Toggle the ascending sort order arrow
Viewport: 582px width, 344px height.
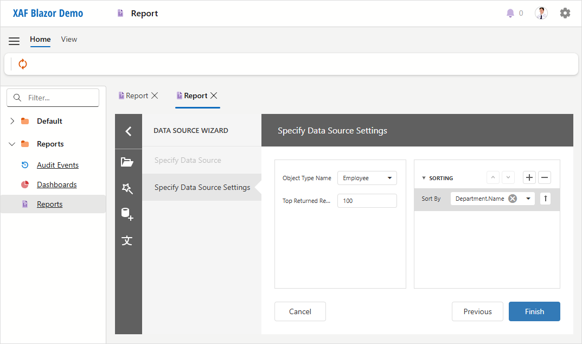[x=545, y=199]
